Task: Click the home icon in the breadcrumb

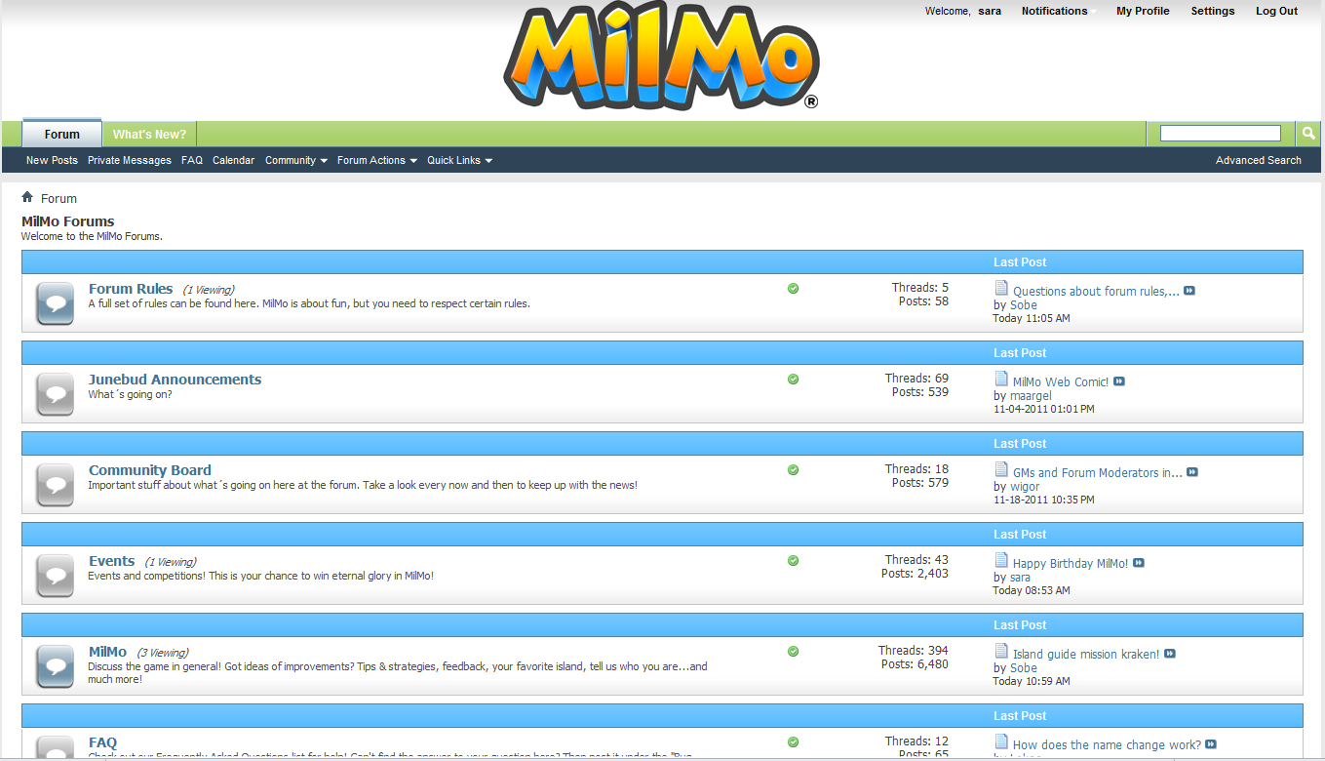Action: [x=26, y=198]
